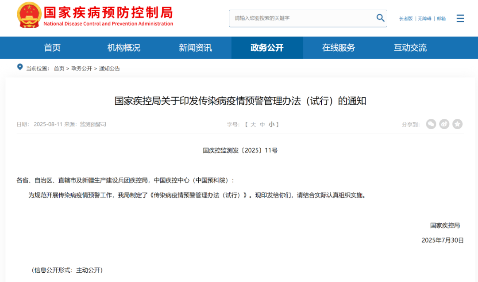Focus the keyword search input field
The image size is (478, 282).
click(x=302, y=18)
